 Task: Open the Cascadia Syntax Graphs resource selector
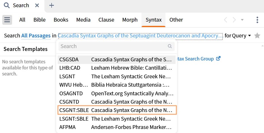140,36
